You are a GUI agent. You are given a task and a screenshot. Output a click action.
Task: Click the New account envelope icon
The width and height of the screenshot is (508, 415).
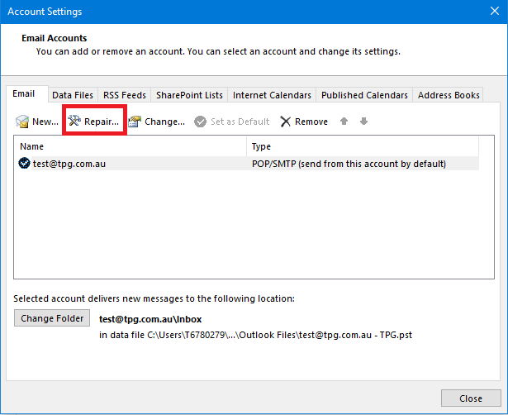22,122
